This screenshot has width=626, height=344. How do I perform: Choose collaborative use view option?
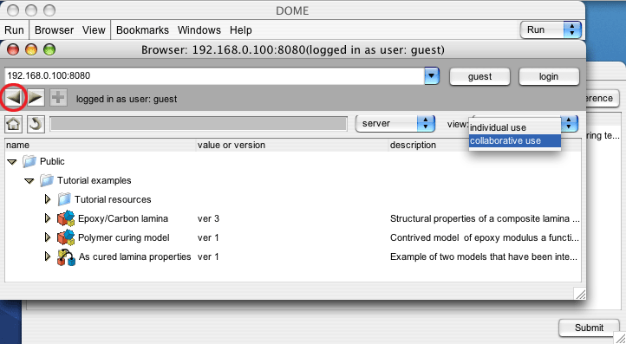515,140
